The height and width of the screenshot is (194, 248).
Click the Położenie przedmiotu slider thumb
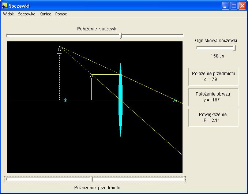[x=92, y=179]
